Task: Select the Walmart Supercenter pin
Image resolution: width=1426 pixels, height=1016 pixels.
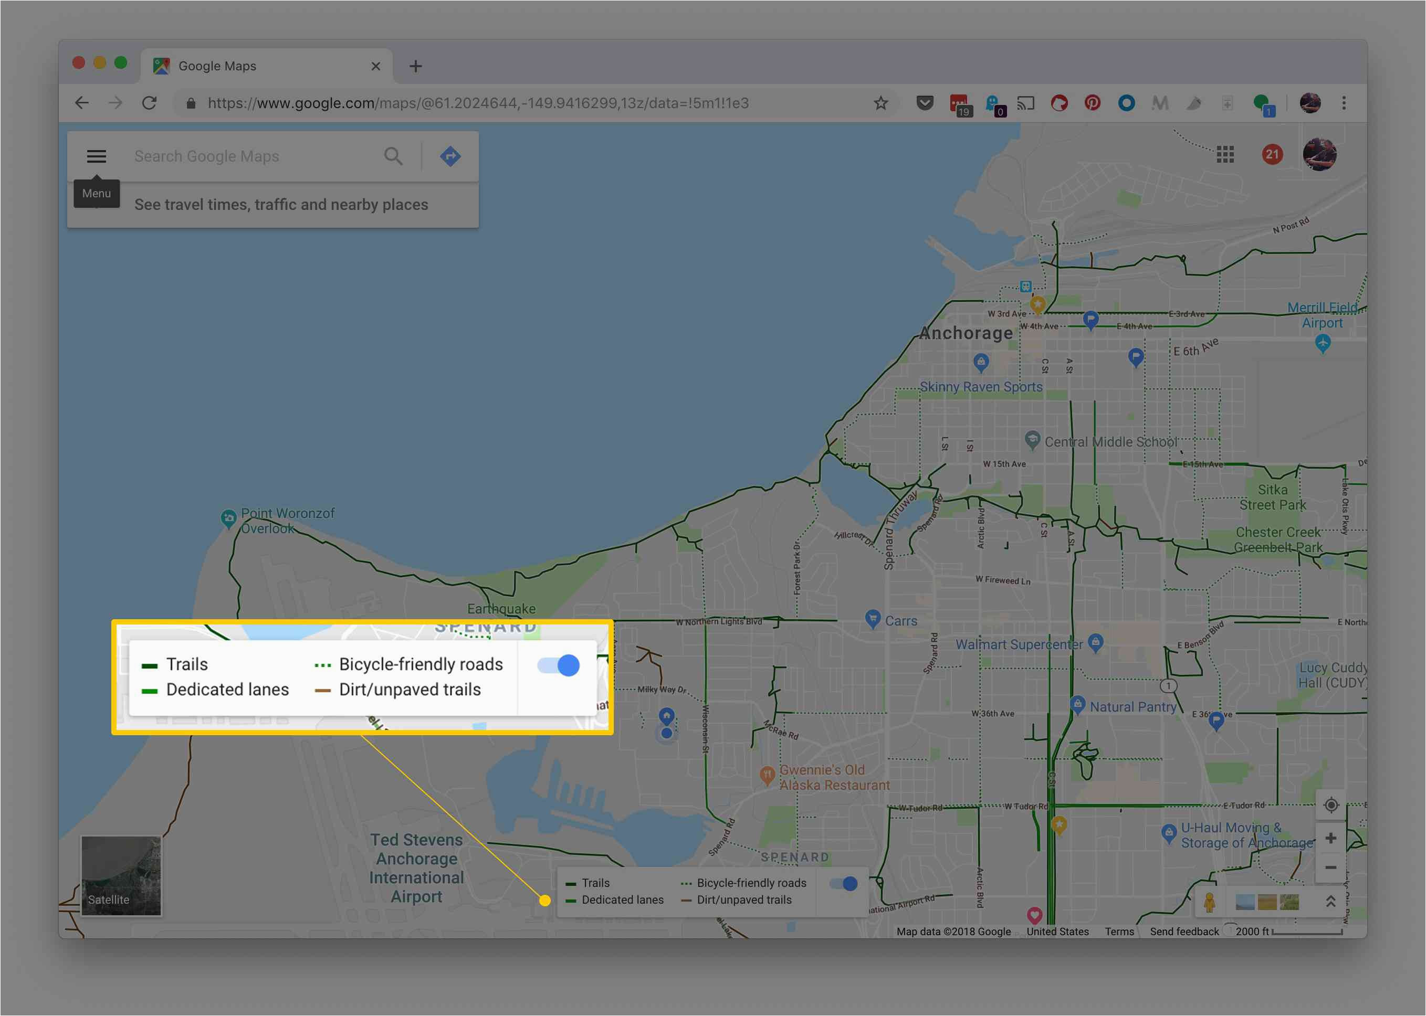Action: (x=1095, y=642)
